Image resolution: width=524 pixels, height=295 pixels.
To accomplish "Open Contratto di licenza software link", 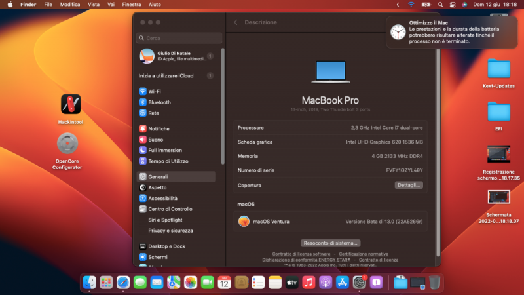I will [301, 254].
